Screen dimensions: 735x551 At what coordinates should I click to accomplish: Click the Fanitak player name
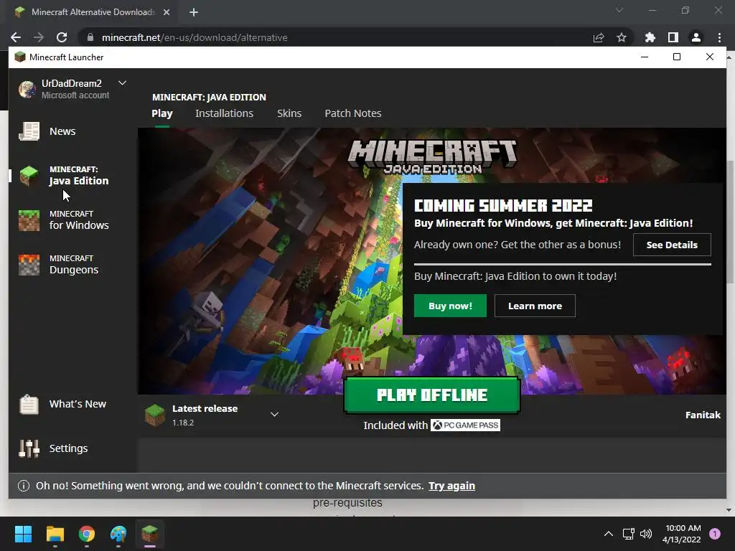click(x=703, y=415)
